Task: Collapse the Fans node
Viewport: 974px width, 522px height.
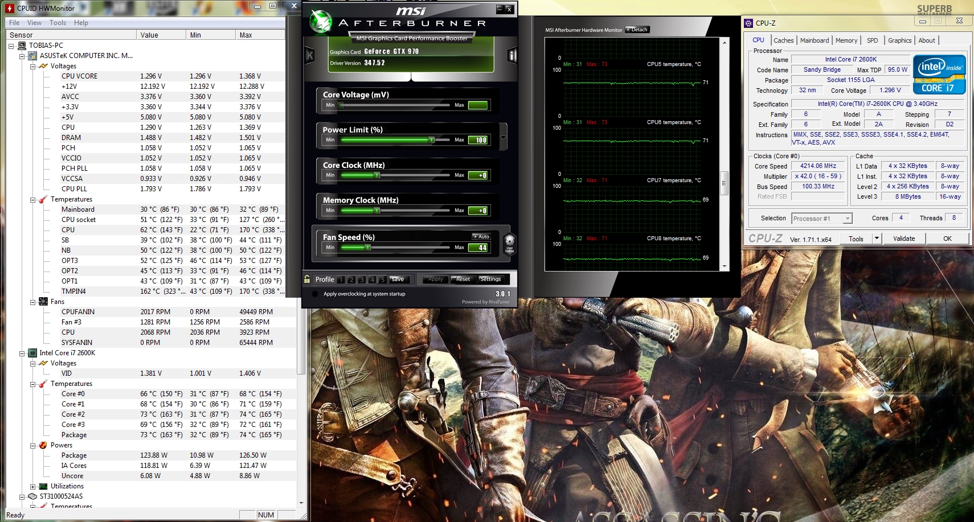Action: tap(32, 302)
